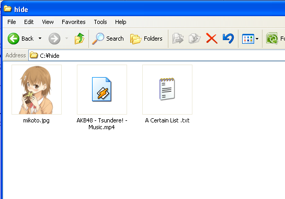Click the A Certain List .txt label
This screenshot has width=285, height=199.
pos(167,120)
